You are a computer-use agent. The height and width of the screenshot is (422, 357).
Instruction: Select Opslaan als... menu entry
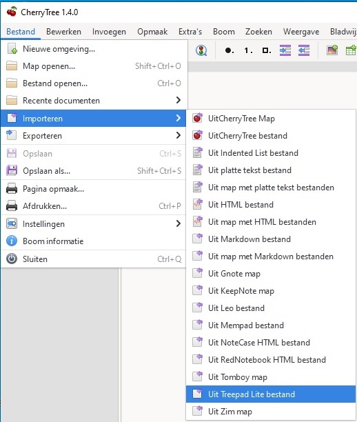(93, 170)
